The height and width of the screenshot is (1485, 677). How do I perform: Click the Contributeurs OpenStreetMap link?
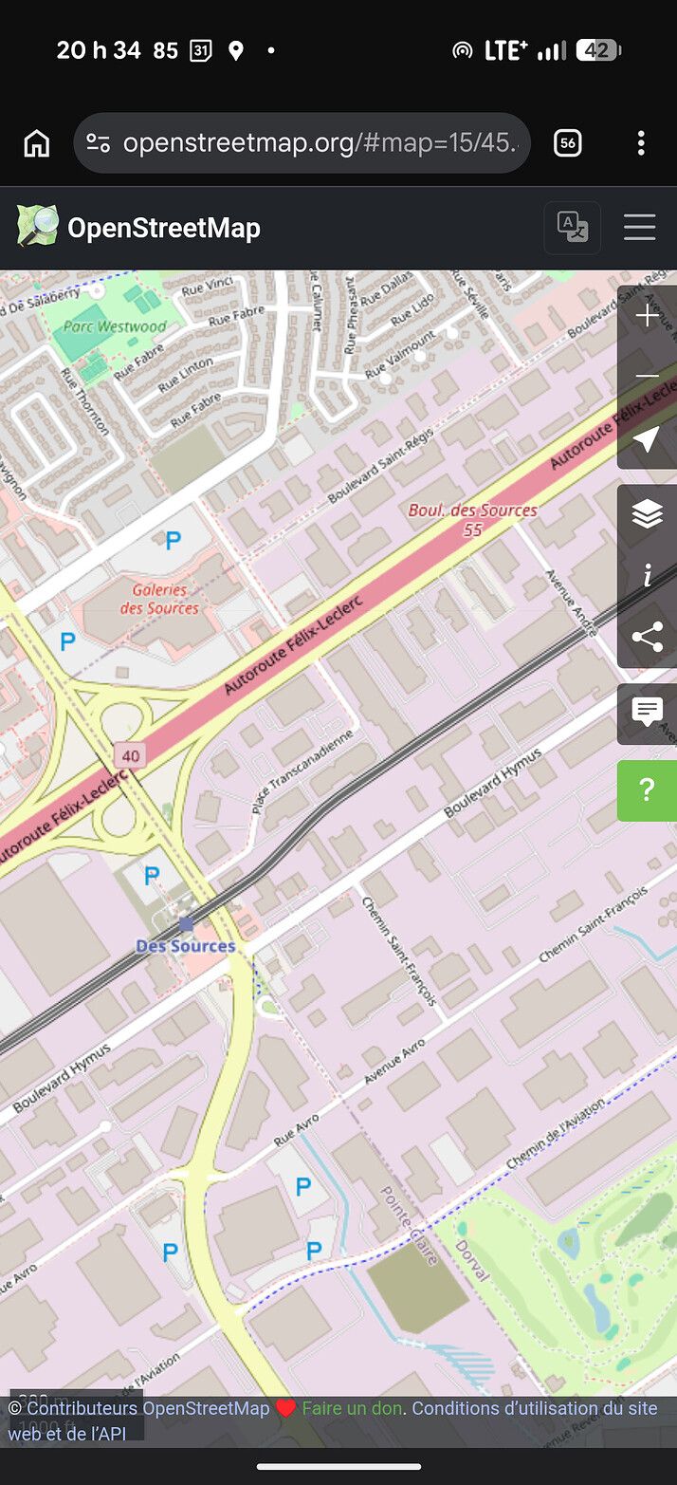point(148,1408)
